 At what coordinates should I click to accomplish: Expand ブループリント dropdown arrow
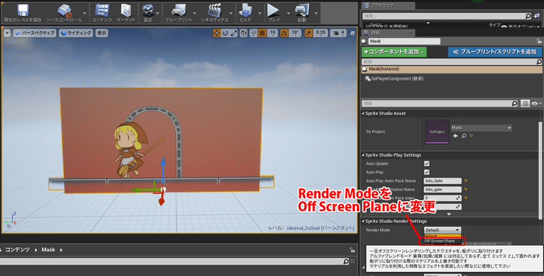(194, 14)
